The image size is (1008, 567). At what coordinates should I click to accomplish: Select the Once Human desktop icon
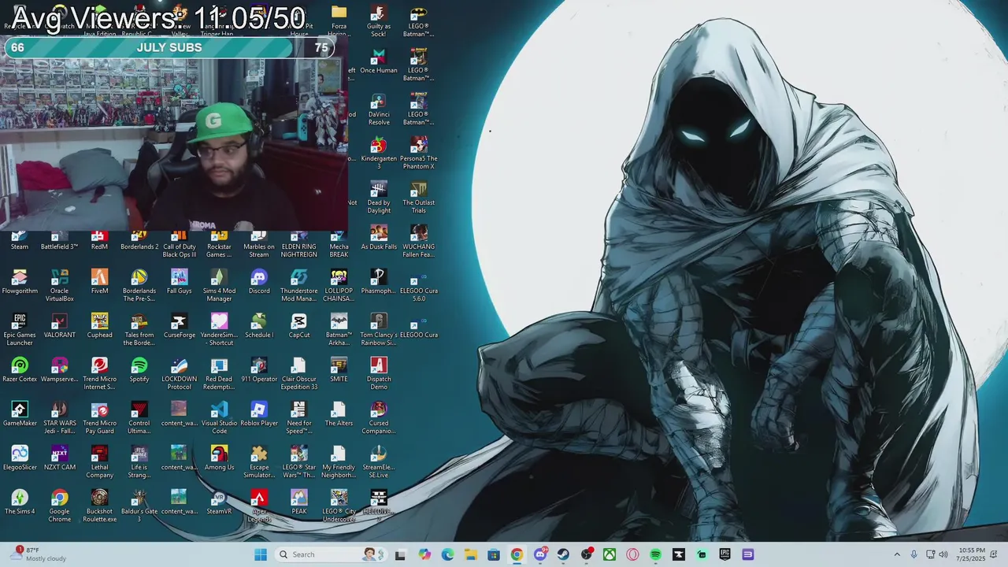pos(379,61)
